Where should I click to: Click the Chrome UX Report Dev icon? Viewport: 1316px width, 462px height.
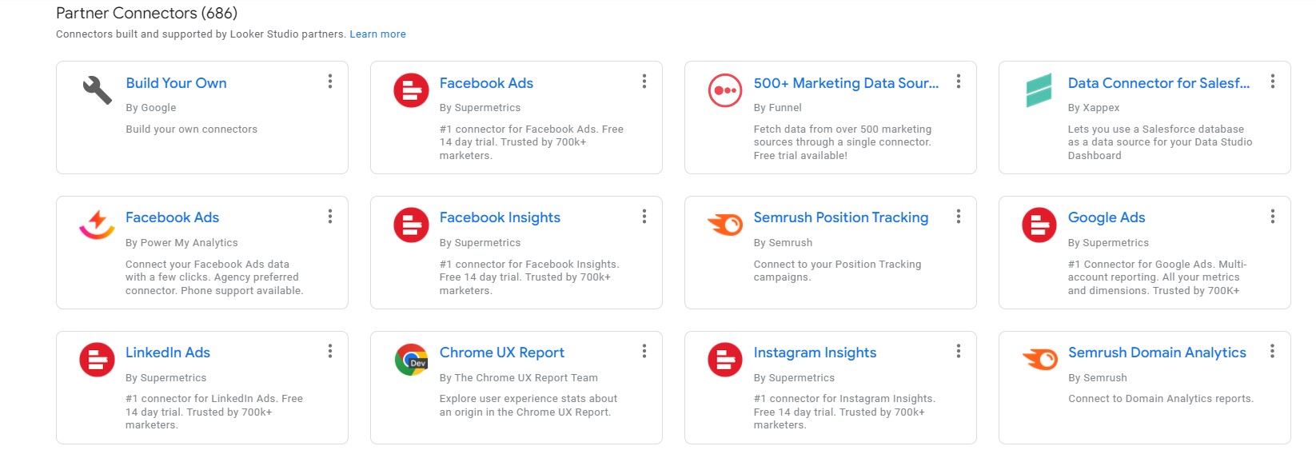[x=412, y=360]
